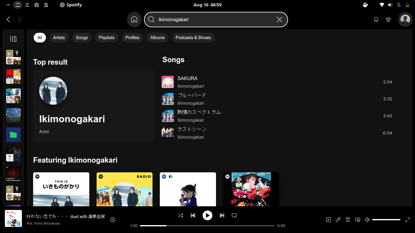Click the caffeine cup tray icon
Viewport: 415px width, 233px height.
[x=365, y=5]
